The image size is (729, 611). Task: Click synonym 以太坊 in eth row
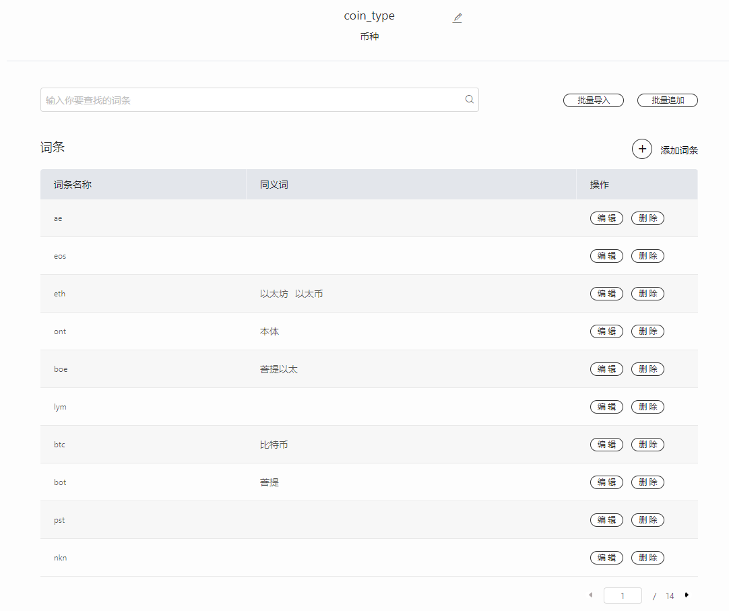tap(274, 294)
